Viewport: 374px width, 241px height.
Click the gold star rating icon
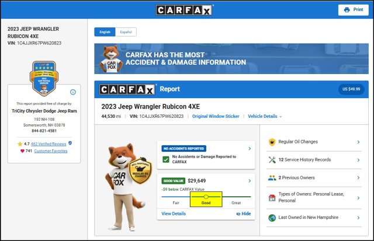20,144
